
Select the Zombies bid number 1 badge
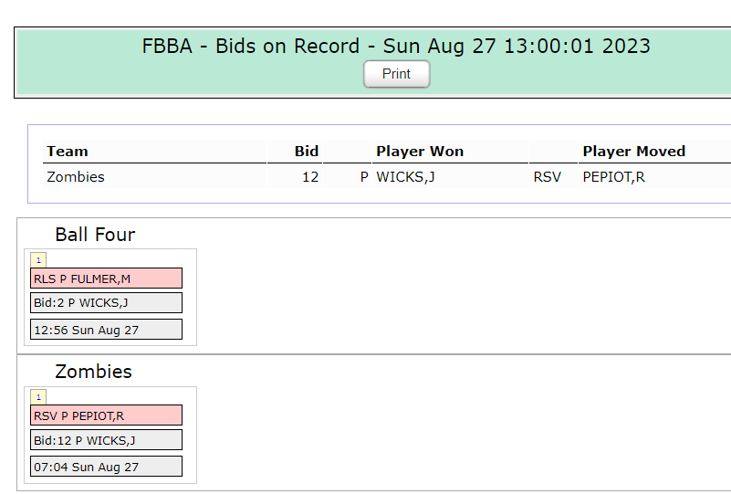point(38,397)
